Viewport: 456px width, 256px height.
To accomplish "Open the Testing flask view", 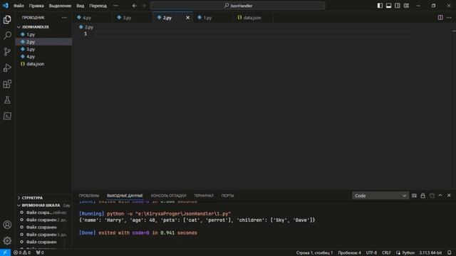I will point(7,100).
